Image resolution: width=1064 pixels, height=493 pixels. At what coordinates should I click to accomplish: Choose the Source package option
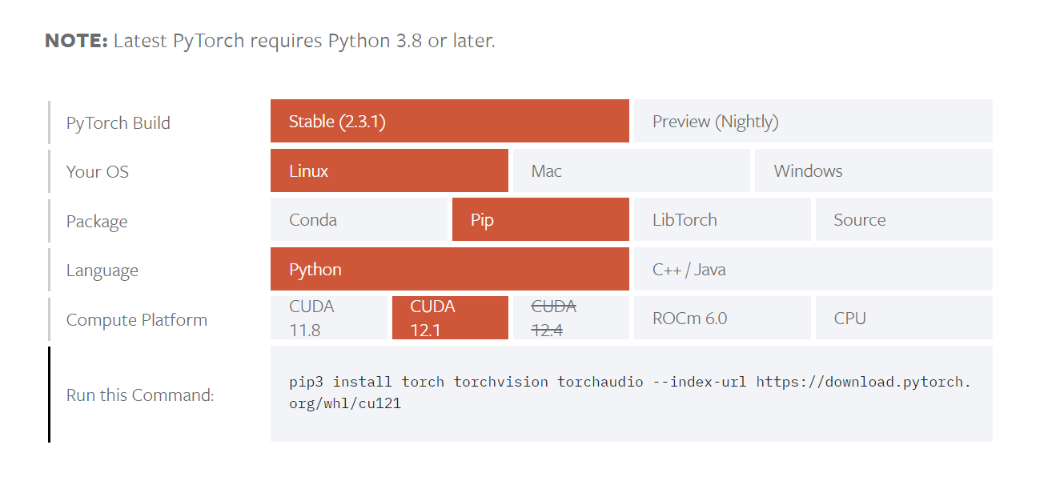904,219
